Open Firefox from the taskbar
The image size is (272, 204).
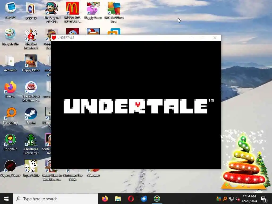pos(105,199)
